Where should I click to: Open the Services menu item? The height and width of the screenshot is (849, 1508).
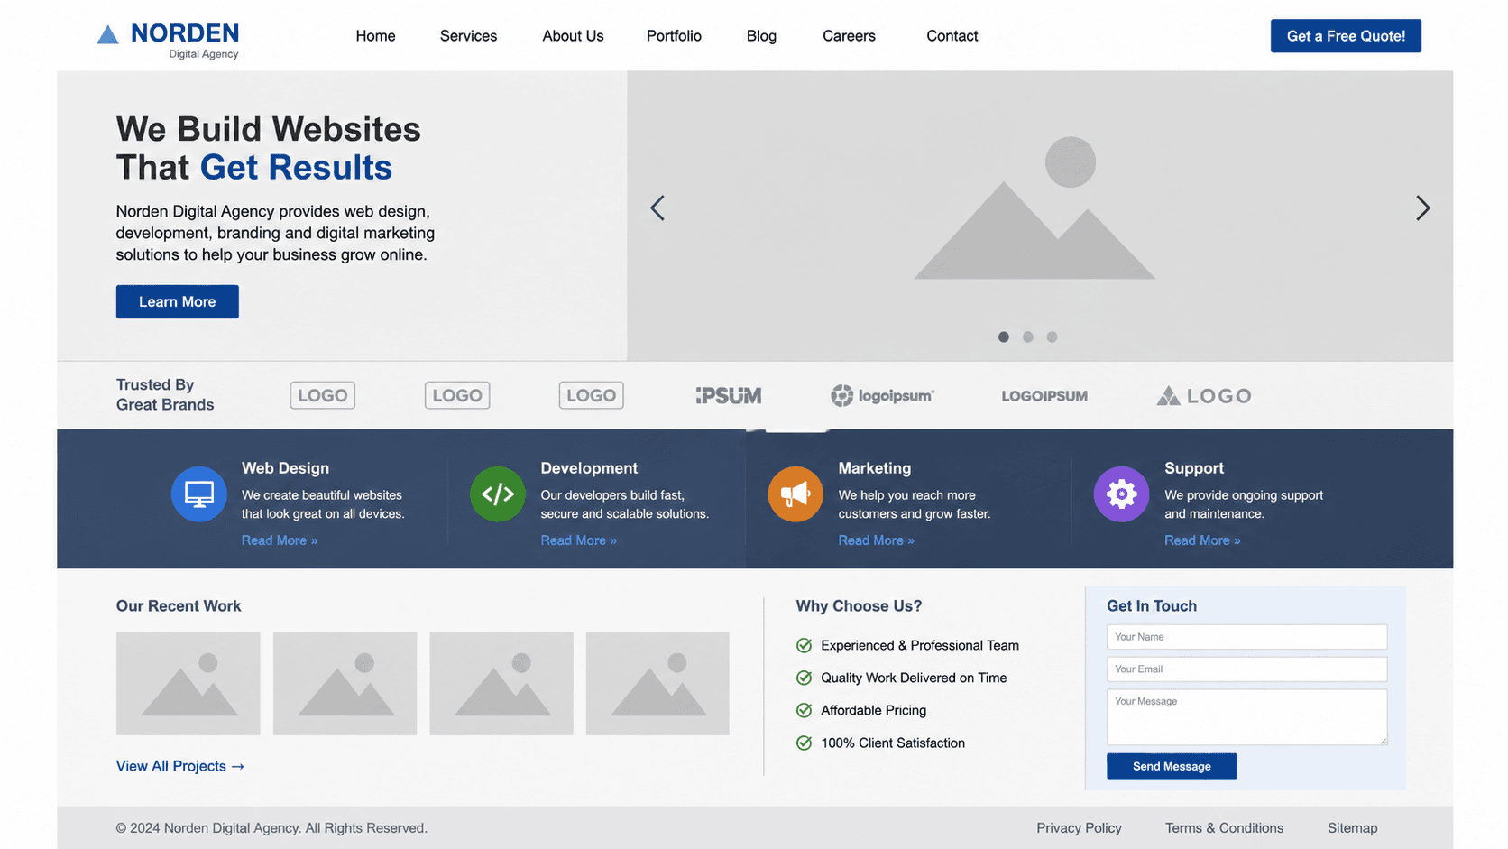[x=468, y=36]
